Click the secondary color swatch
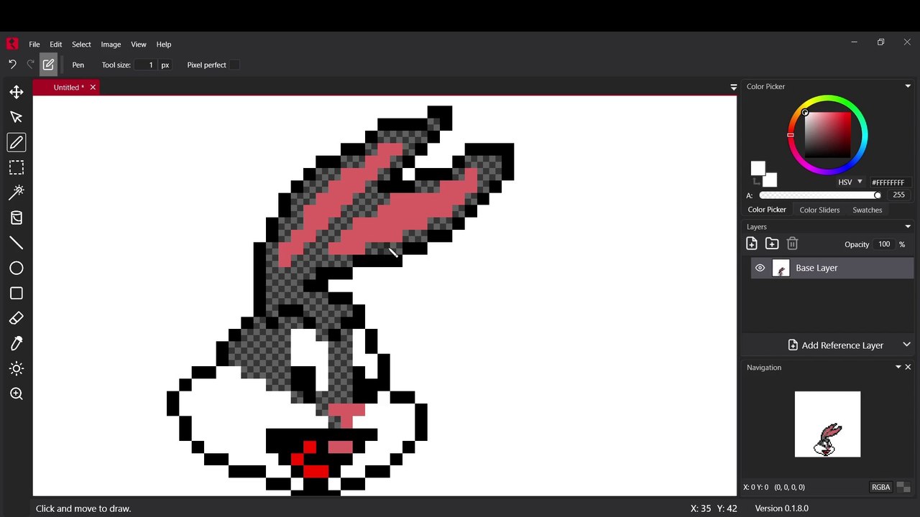Image resolution: width=920 pixels, height=517 pixels. click(770, 180)
